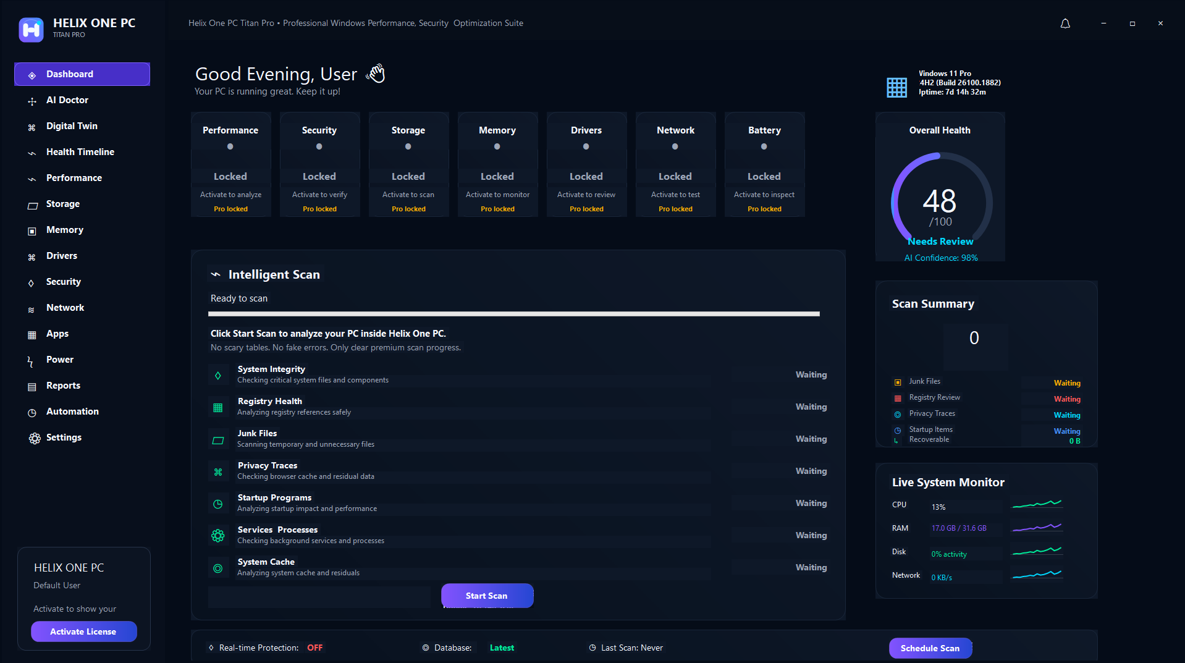Click the Needs Review health label
Image resolution: width=1185 pixels, height=663 pixels.
[x=940, y=242]
